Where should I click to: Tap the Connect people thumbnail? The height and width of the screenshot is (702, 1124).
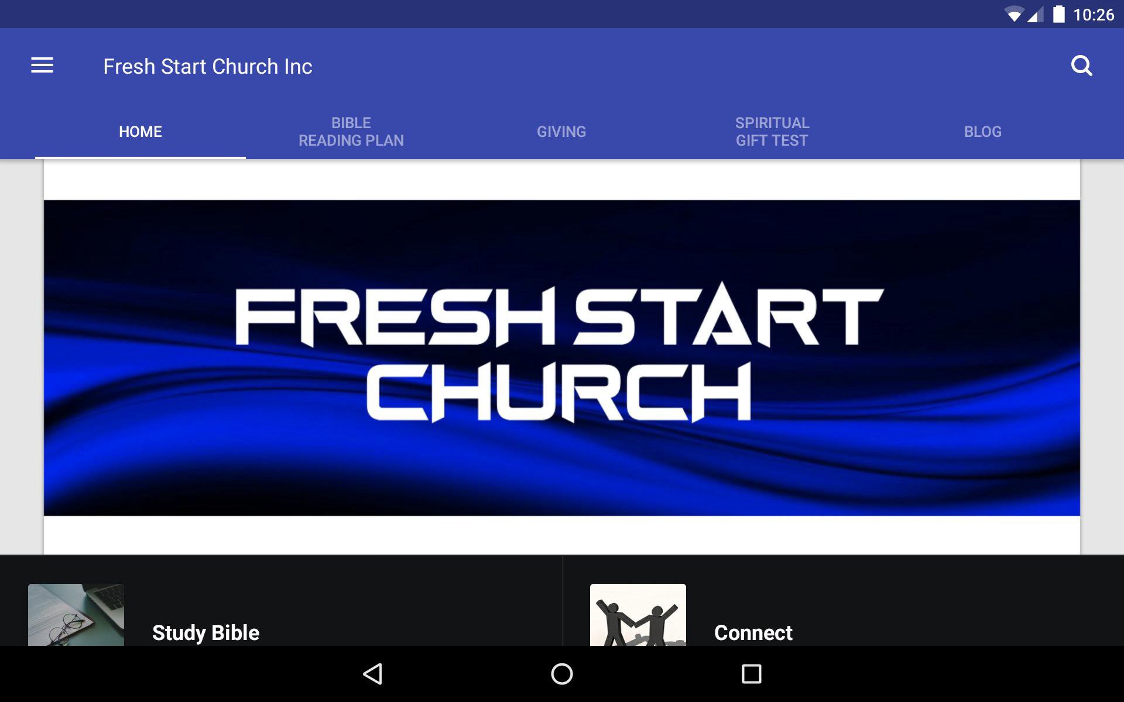pos(638,615)
